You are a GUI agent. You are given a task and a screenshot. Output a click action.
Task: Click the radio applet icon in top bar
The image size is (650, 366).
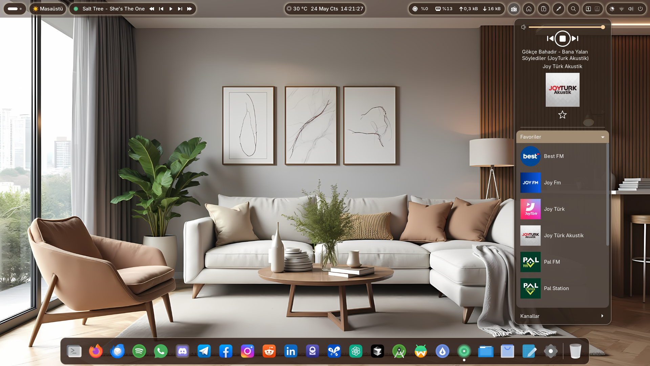(514, 9)
